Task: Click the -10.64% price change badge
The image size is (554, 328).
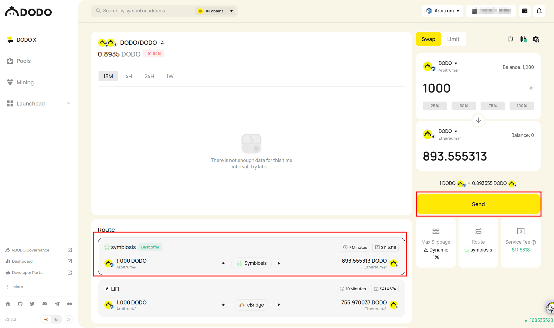Action: tap(154, 54)
